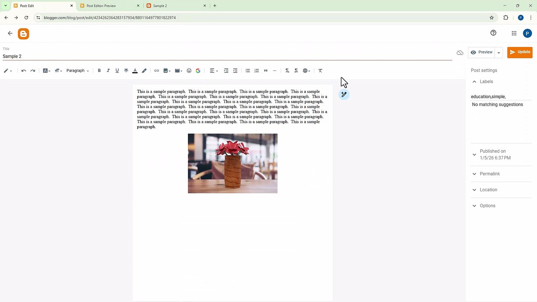This screenshot has height=302, width=537.
Task: Open the Google account avatar in Blogger
Action: [x=527, y=34]
